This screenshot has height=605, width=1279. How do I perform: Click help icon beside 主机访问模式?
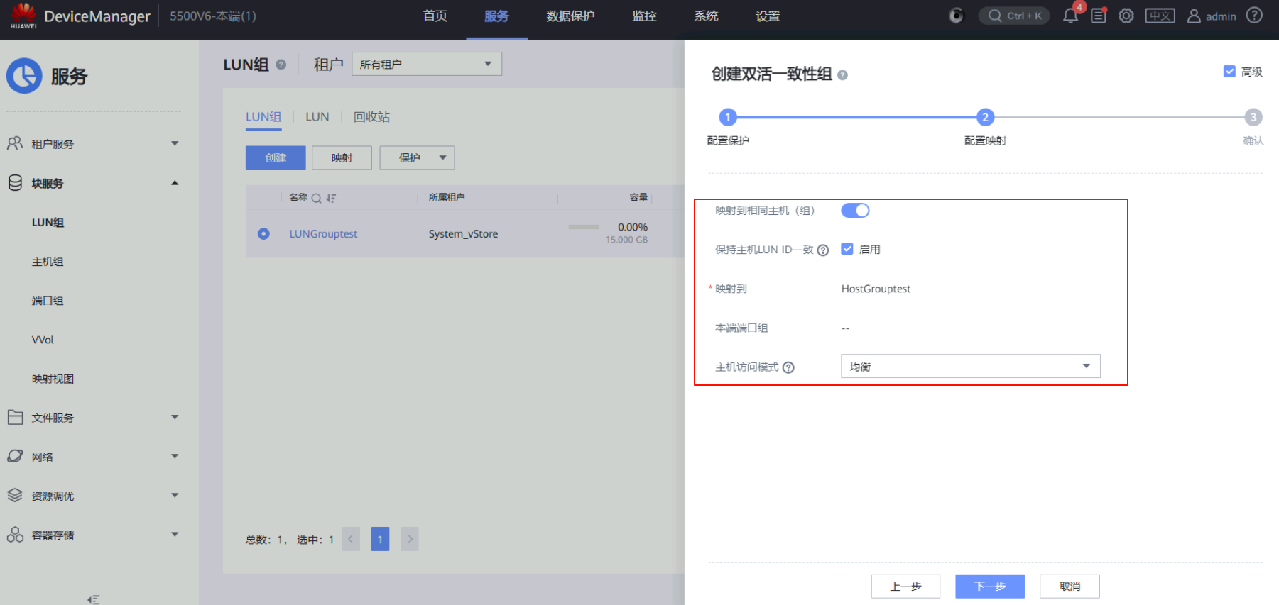[788, 367]
